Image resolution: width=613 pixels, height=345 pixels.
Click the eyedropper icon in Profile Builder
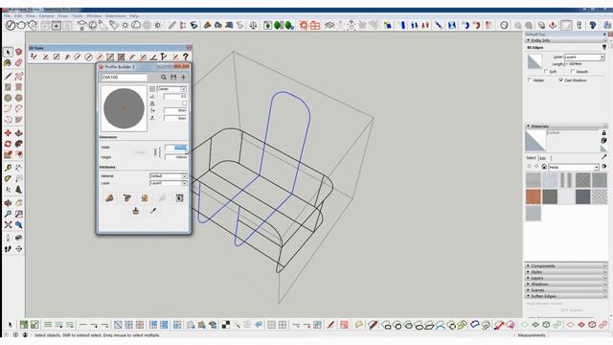tap(153, 211)
